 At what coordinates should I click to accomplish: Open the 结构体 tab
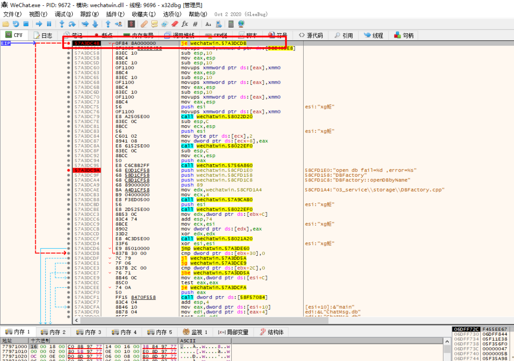(272, 332)
